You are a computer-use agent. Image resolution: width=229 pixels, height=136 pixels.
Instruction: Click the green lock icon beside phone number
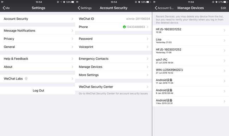[124, 27]
